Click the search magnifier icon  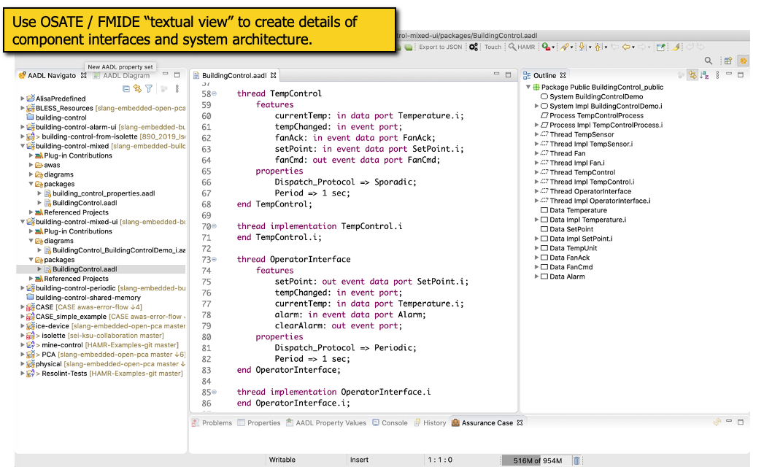709,61
